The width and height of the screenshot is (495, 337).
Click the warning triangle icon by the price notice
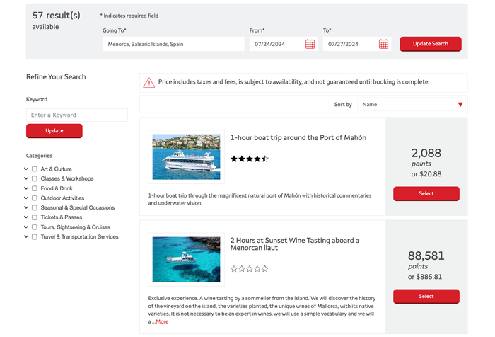(x=149, y=83)
